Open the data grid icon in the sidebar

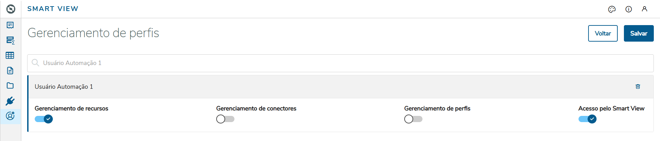[x=10, y=55]
